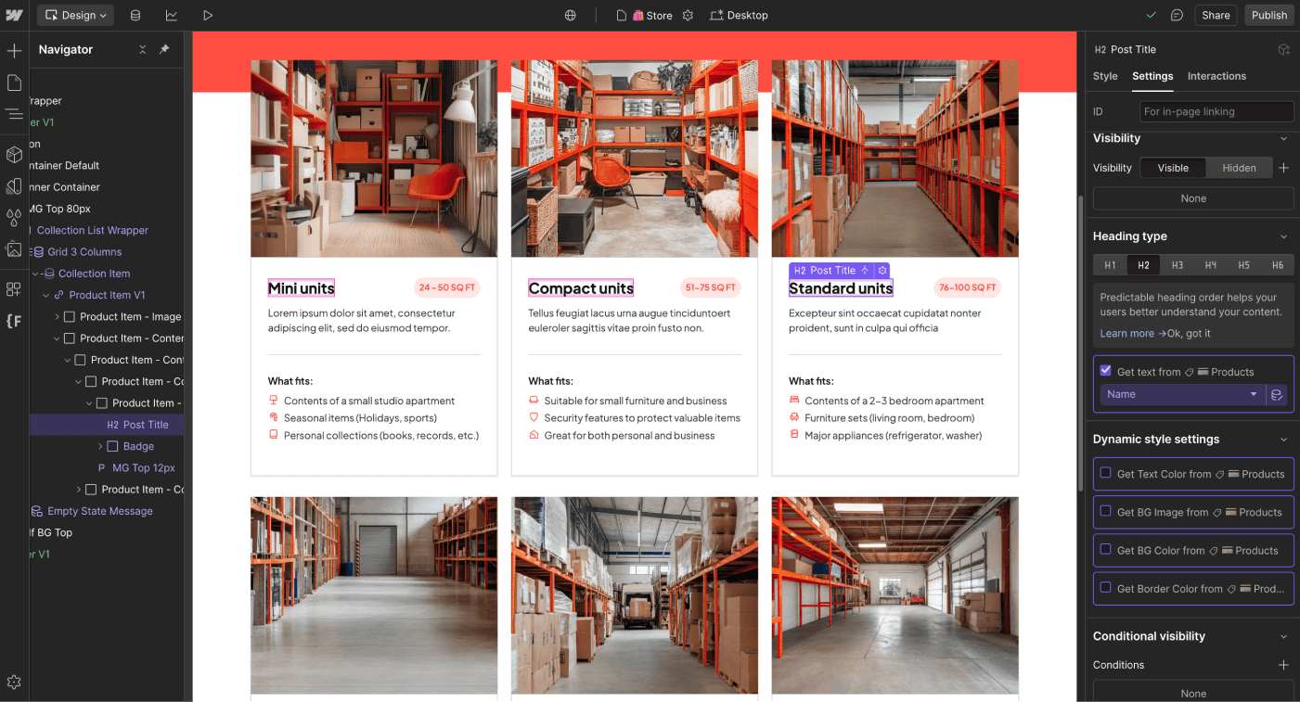The width and height of the screenshot is (1300, 702).
Task: Click the Publish button
Action: point(1268,15)
